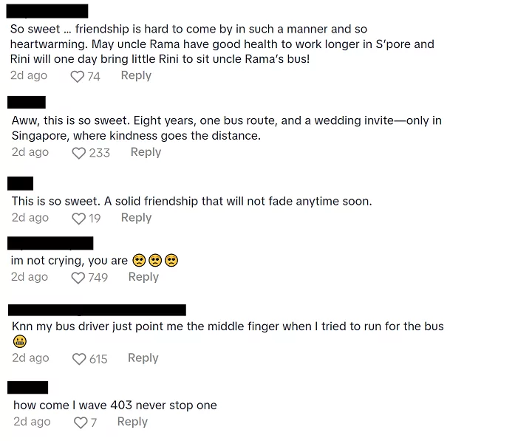The width and height of the screenshot is (532, 441).
Task: Reply to the uncle Rama good health comment
Action: click(x=136, y=75)
